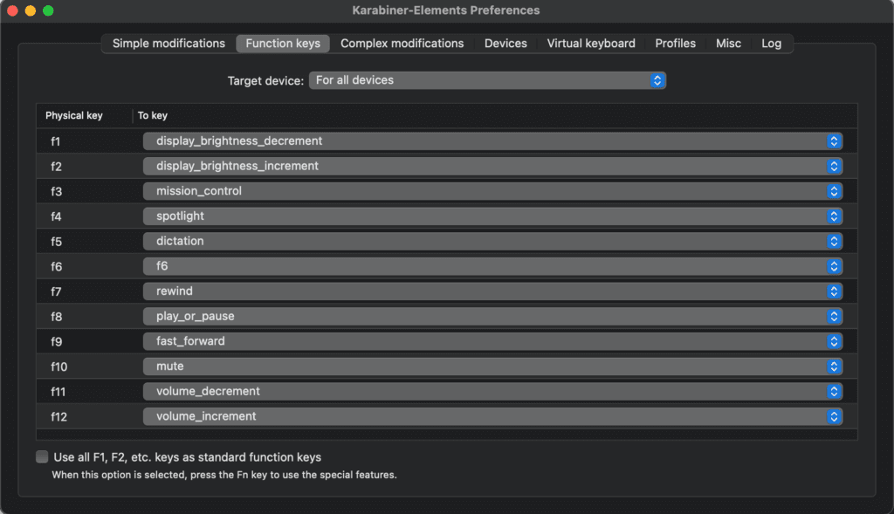The width and height of the screenshot is (894, 514).
Task: Open the Target device dropdown
Action: [487, 80]
